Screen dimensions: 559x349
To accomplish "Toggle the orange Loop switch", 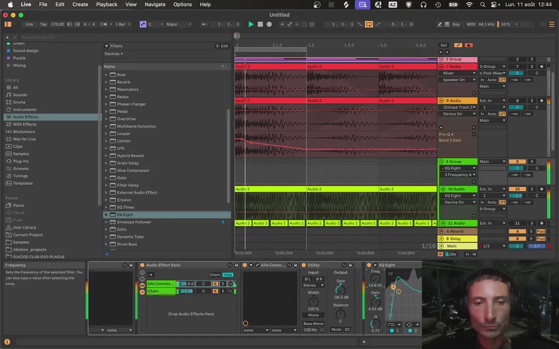I will (369, 24).
